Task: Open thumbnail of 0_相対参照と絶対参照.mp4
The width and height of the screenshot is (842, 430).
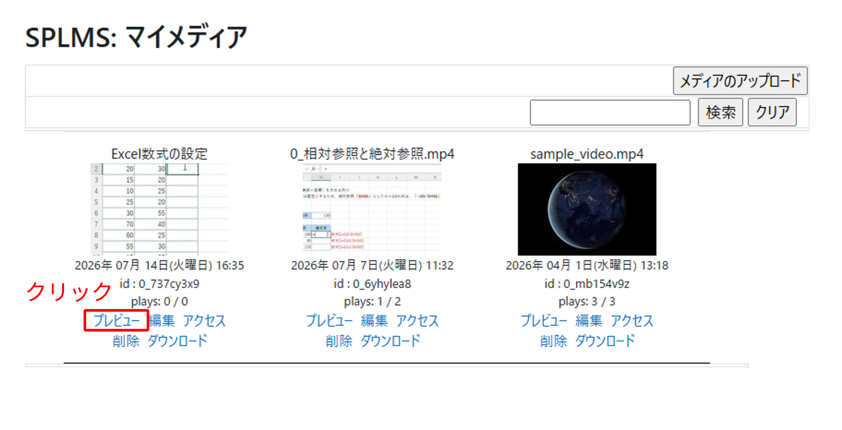Action: pyautogui.click(x=372, y=209)
